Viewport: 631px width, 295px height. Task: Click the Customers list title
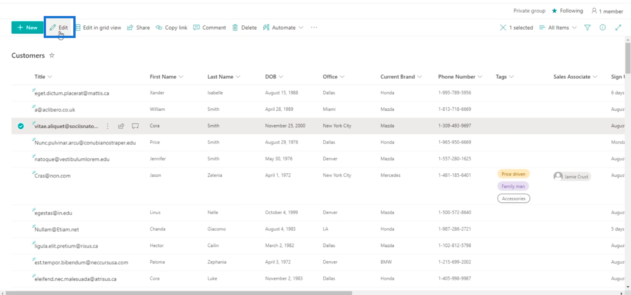coord(28,56)
